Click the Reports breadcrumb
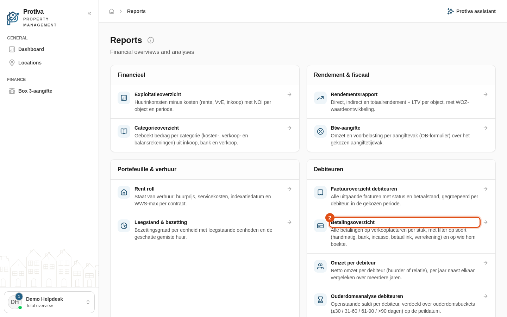Viewport: 507px width, 317px height. (x=136, y=11)
